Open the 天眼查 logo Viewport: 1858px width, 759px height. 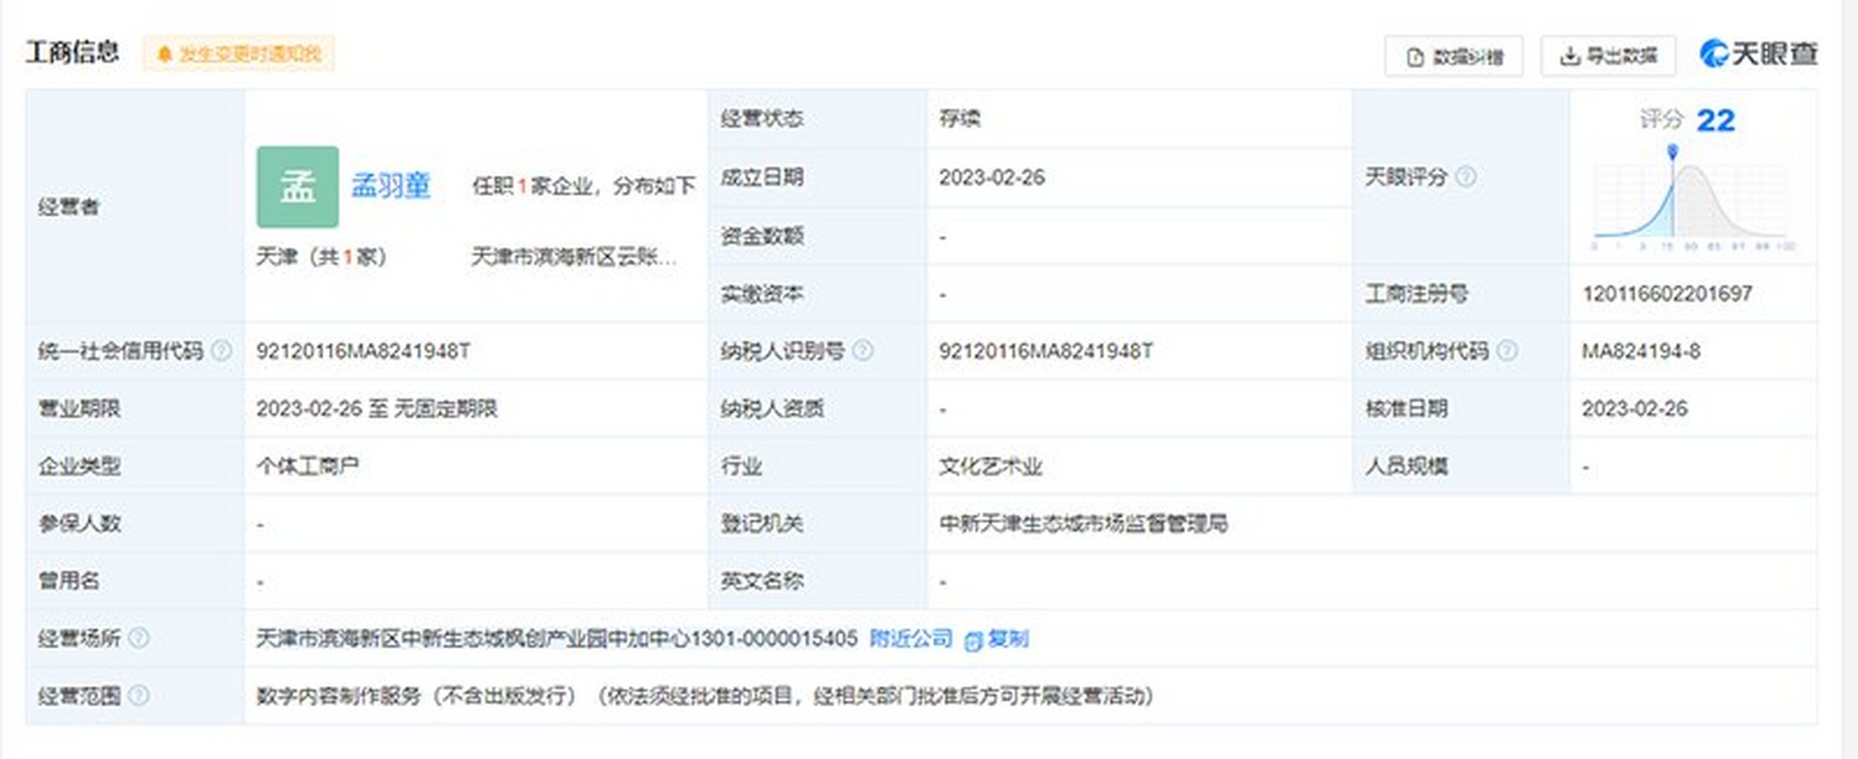coord(1758,54)
